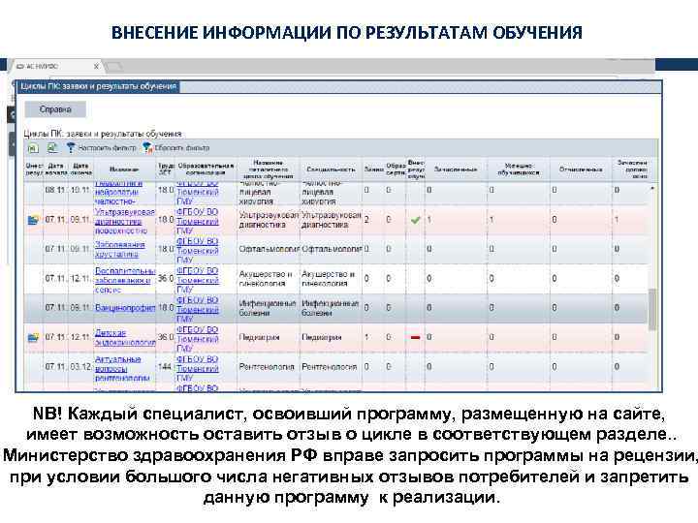Open the Вакцинопрофилактика course link
This screenshot has width=698, height=523.
coord(125,308)
